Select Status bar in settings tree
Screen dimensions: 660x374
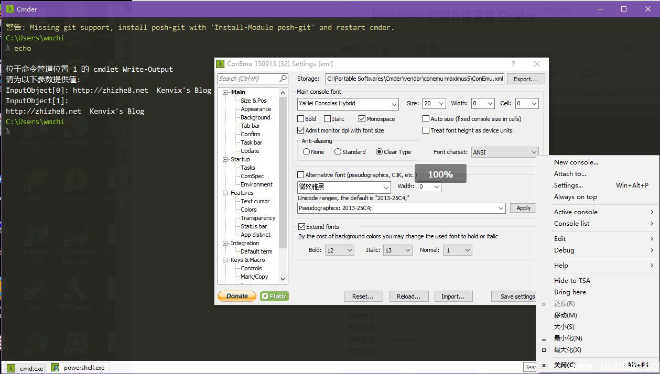pos(254,226)
